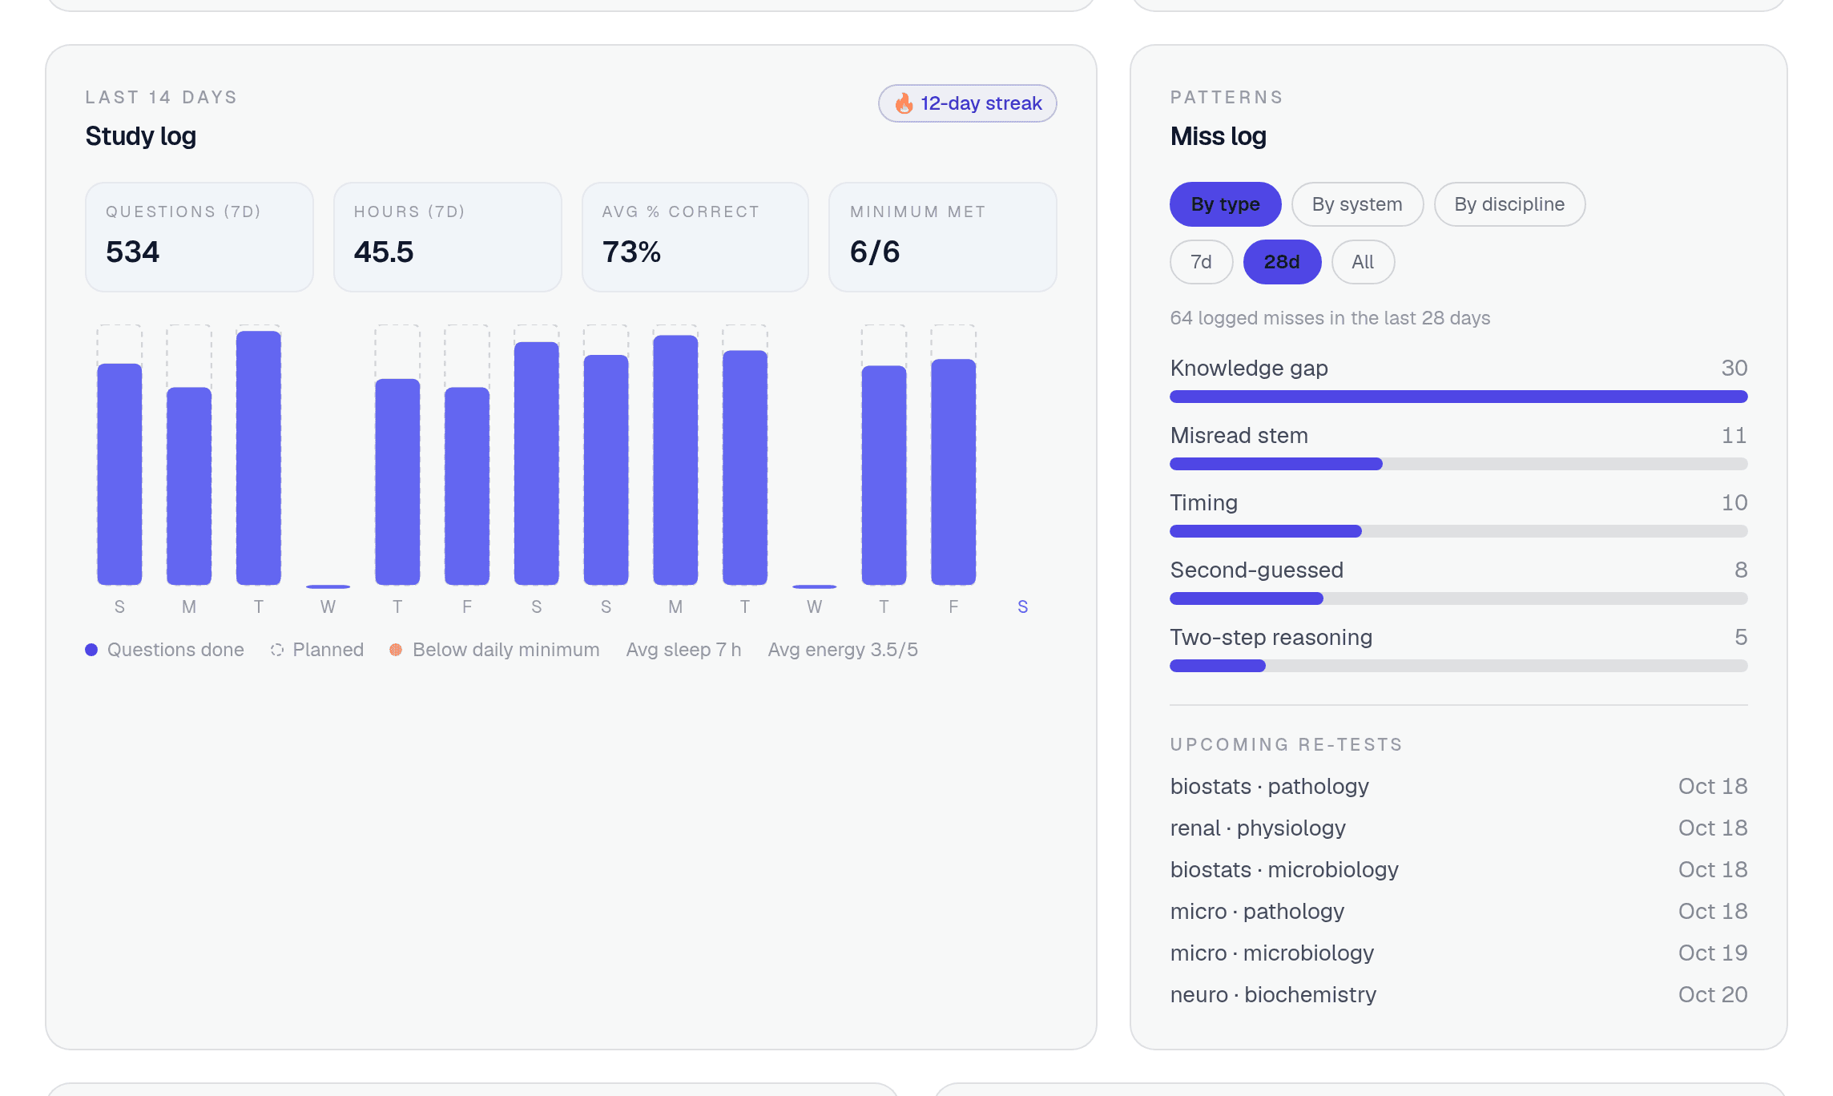The height and width of the screenshot is (1096, 1833).
Task: Click the Hours (7D) stat card
Action: point(447,237)
